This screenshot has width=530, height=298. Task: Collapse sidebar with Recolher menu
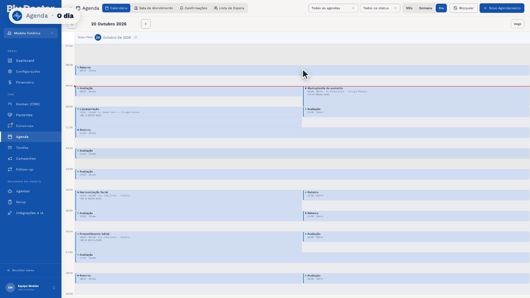[21, 270]
